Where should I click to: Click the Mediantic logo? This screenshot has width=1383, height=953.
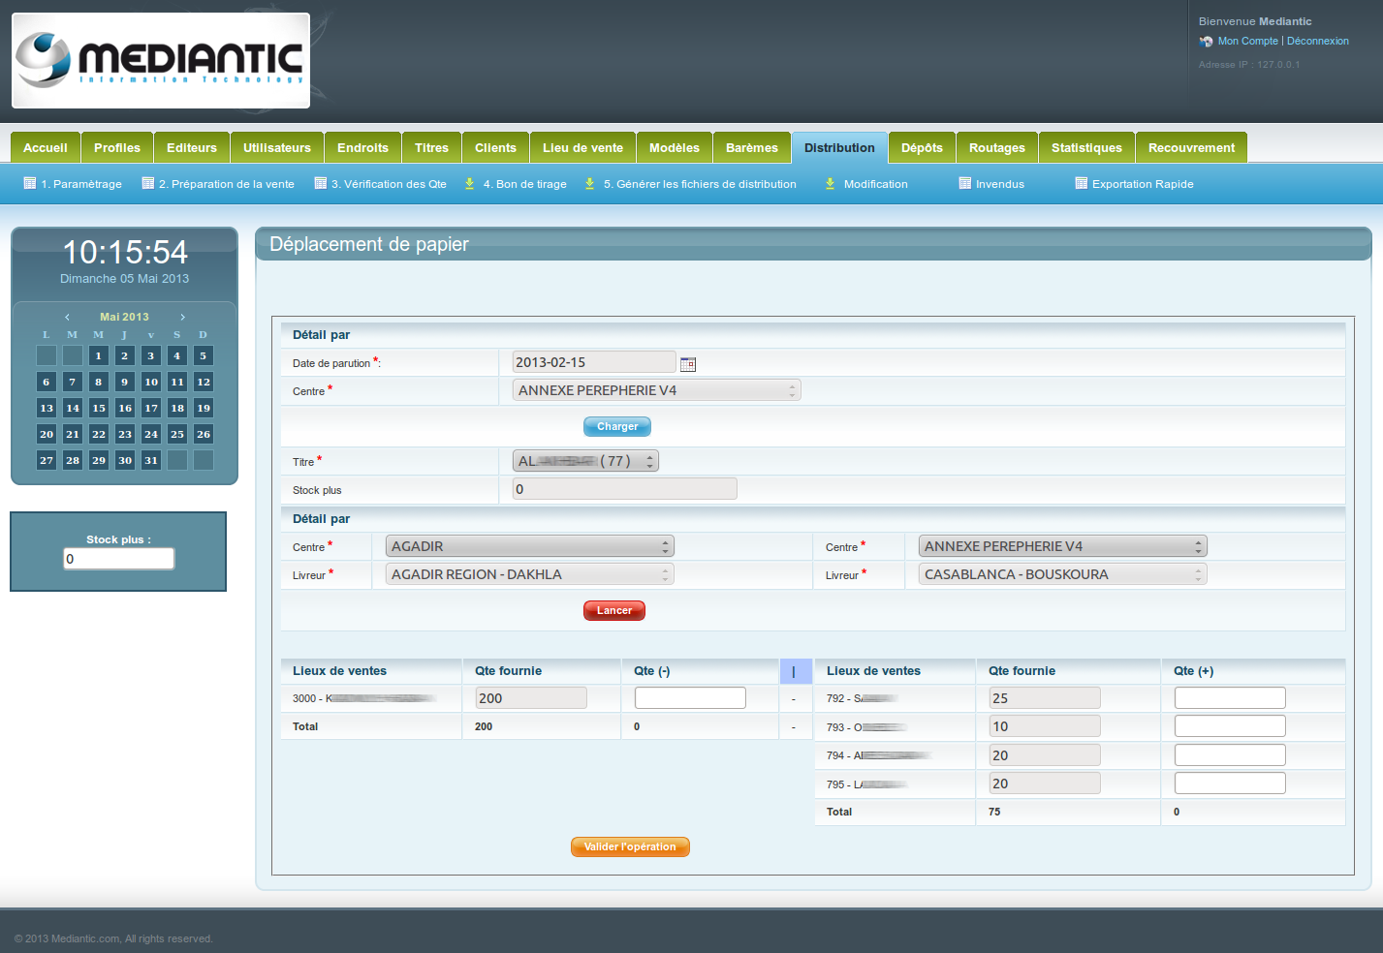click(x=161, y=60)
